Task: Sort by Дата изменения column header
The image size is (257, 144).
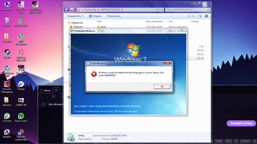Action: coord(154,21)
